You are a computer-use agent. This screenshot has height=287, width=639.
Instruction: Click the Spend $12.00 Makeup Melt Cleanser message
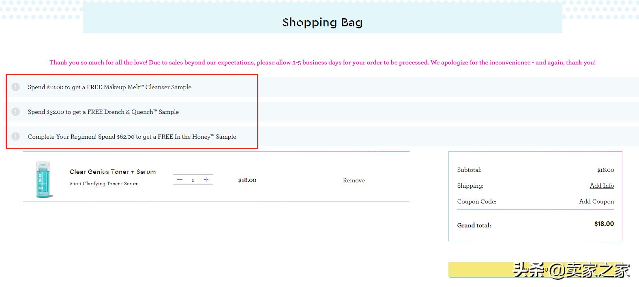click(109, 87)
